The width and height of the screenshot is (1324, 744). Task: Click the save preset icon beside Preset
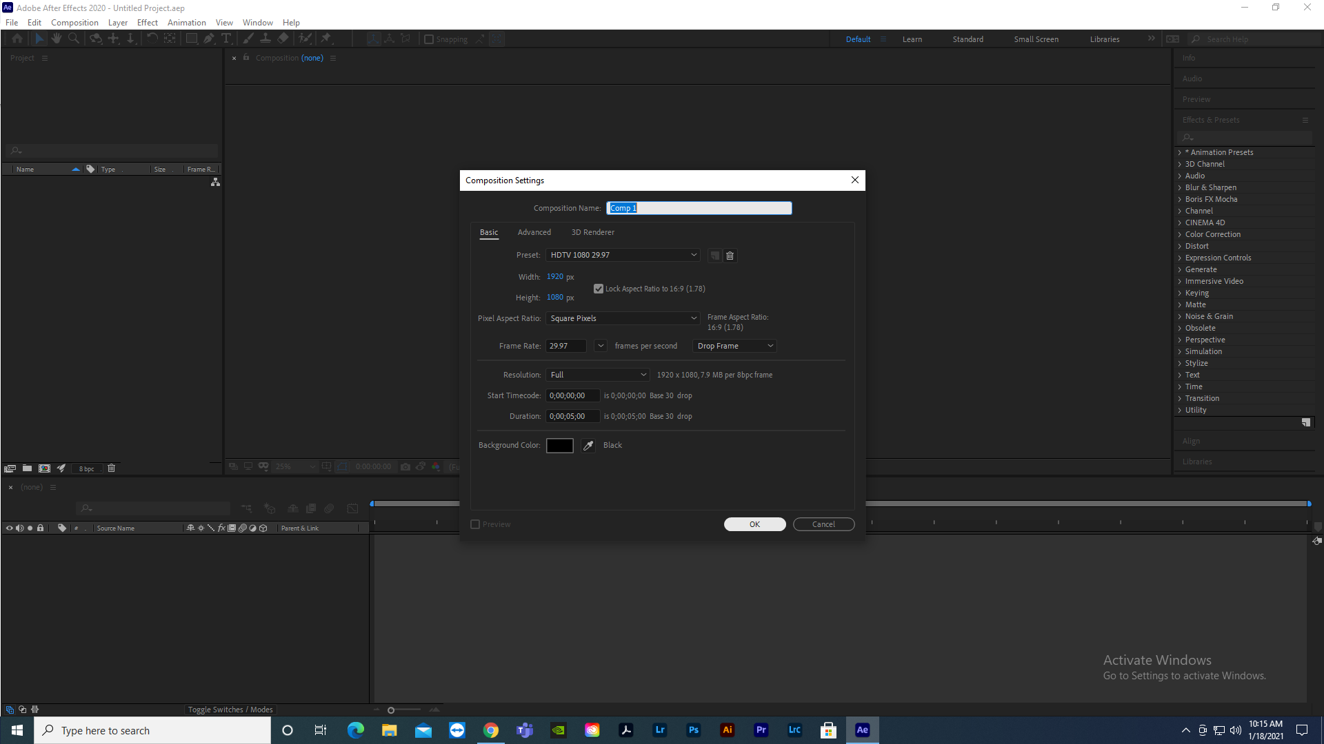715,256
